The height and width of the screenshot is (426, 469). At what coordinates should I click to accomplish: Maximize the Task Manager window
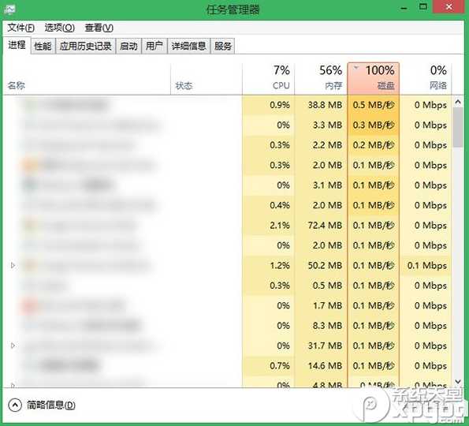point(423,6)
